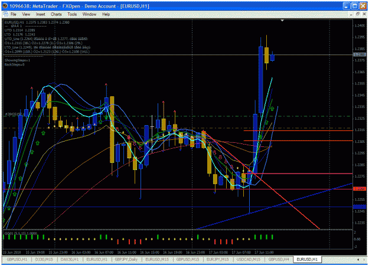
Task: Open the File menu
Action: pyautogui.click(x=14, y=14)
